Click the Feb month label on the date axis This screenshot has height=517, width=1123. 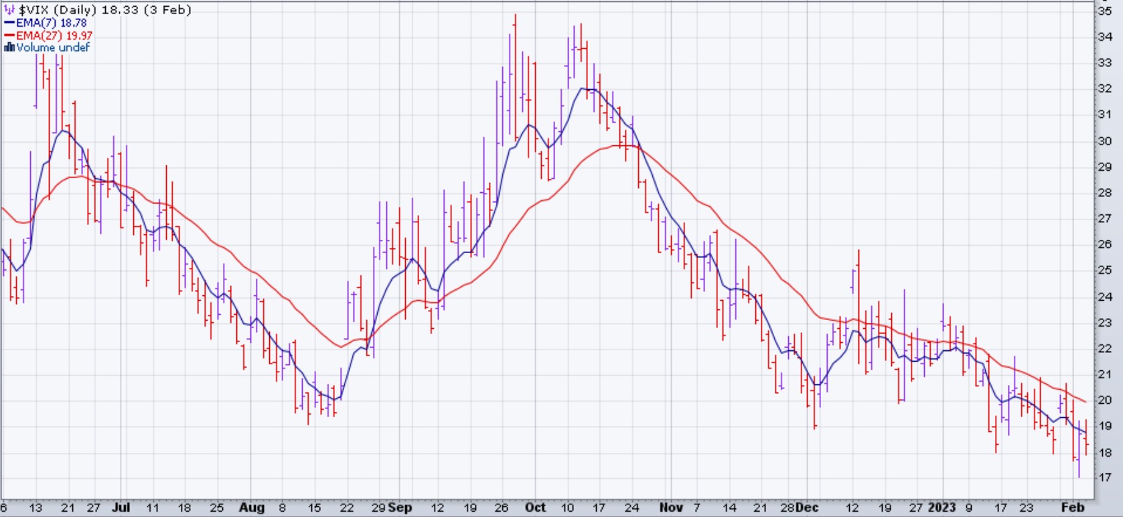(x=1073, y=508)
